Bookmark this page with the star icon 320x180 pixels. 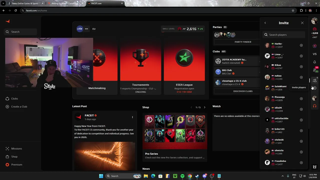coord(293,10)
